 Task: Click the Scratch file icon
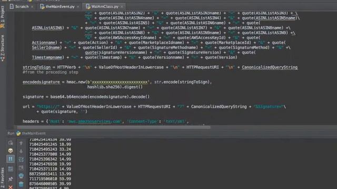coord(12,7)
